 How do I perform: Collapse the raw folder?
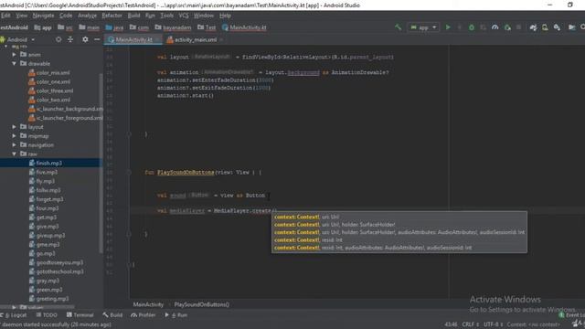pyautogui.click(x=15, y=154)
